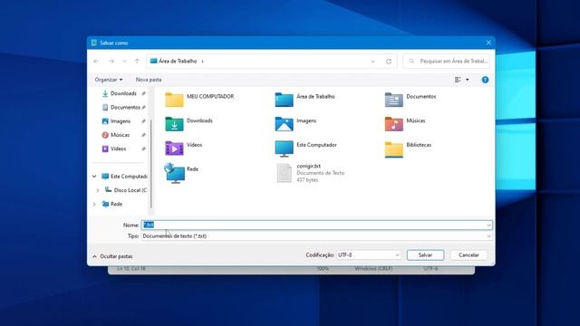The height and width of the screenshot is (326, 580).
Task: Click the search box Pesquisar em Área de Trabalho
Action: coord(447,61)
